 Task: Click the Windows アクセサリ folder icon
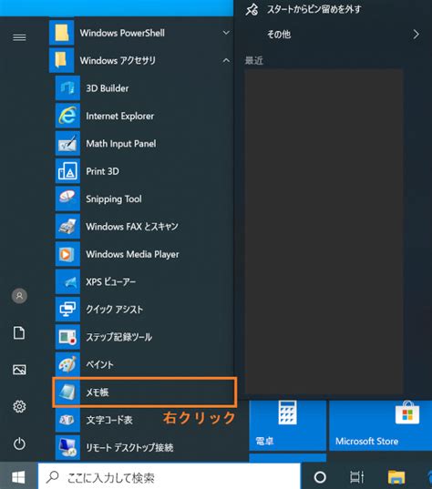61,60
